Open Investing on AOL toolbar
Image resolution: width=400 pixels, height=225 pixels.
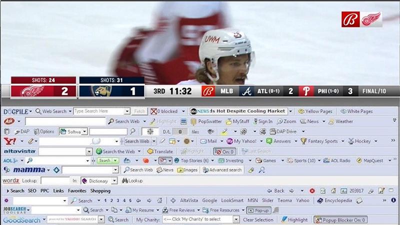coord(231,161)
